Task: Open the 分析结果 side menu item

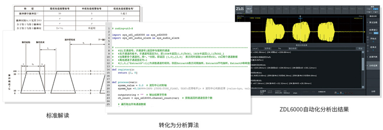Action: [x=373, y=65]
